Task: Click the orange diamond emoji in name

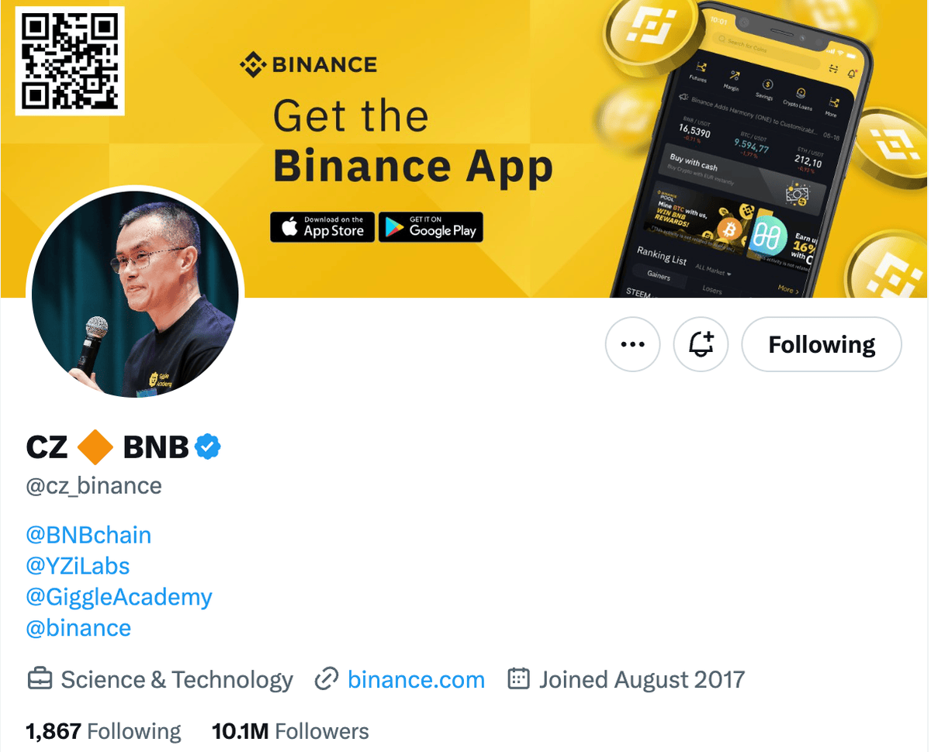Action: click(95, 447)
